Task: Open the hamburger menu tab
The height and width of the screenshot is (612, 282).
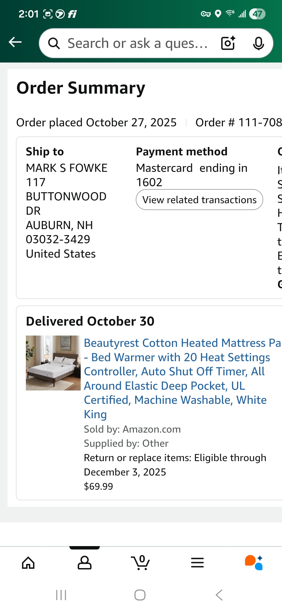Action: click(197, 563)
